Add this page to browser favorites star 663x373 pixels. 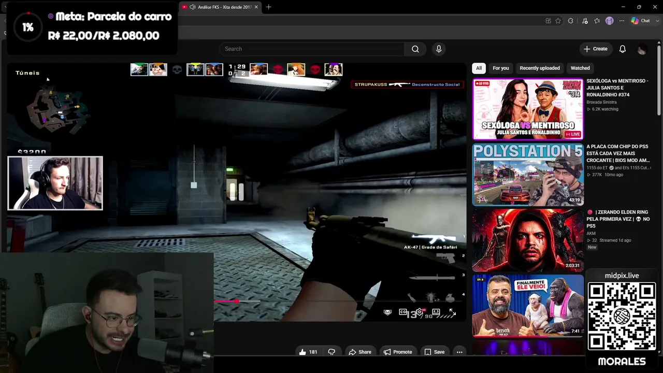pyautogui.click(x=558, y=21)
